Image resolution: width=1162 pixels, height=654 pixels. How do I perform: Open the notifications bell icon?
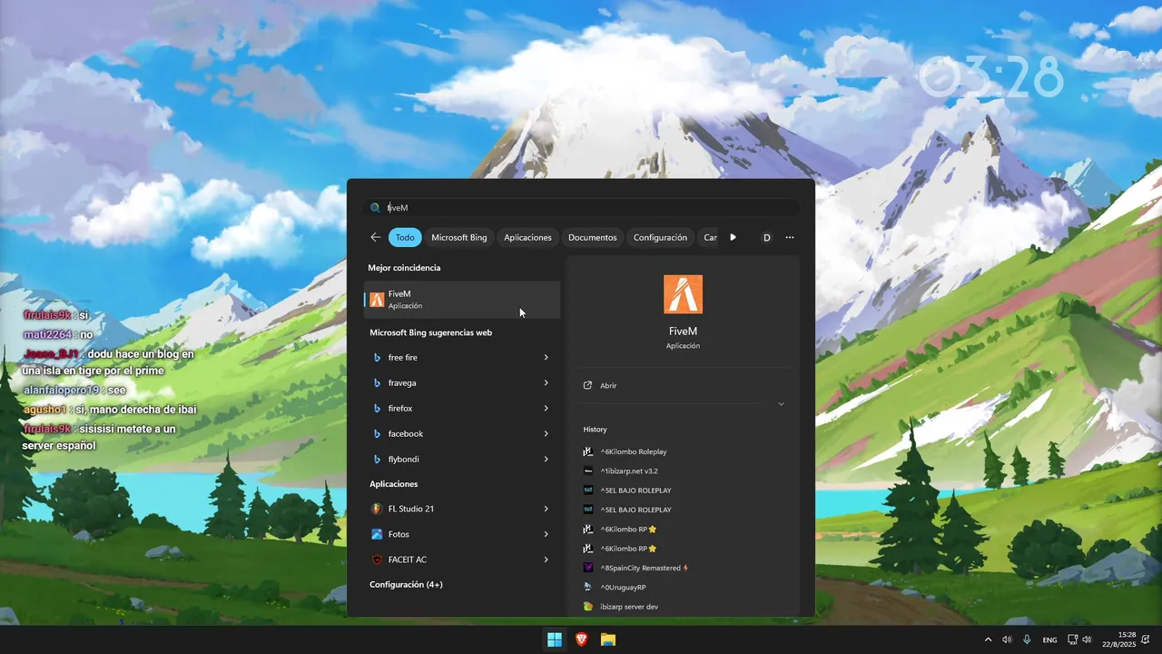(1146, 639)
